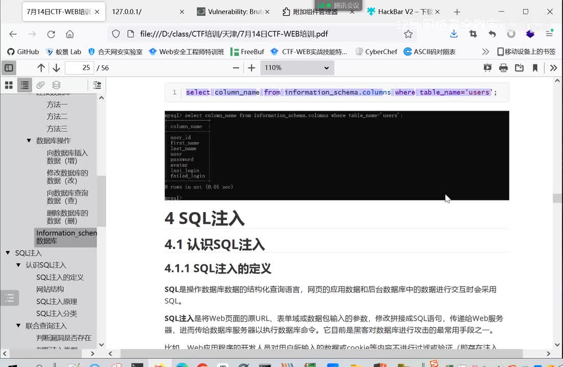The width and height of the screenshot is (563, 367).
Task: Click the screenshot crop toolbar icon
Action: point(473,34)
